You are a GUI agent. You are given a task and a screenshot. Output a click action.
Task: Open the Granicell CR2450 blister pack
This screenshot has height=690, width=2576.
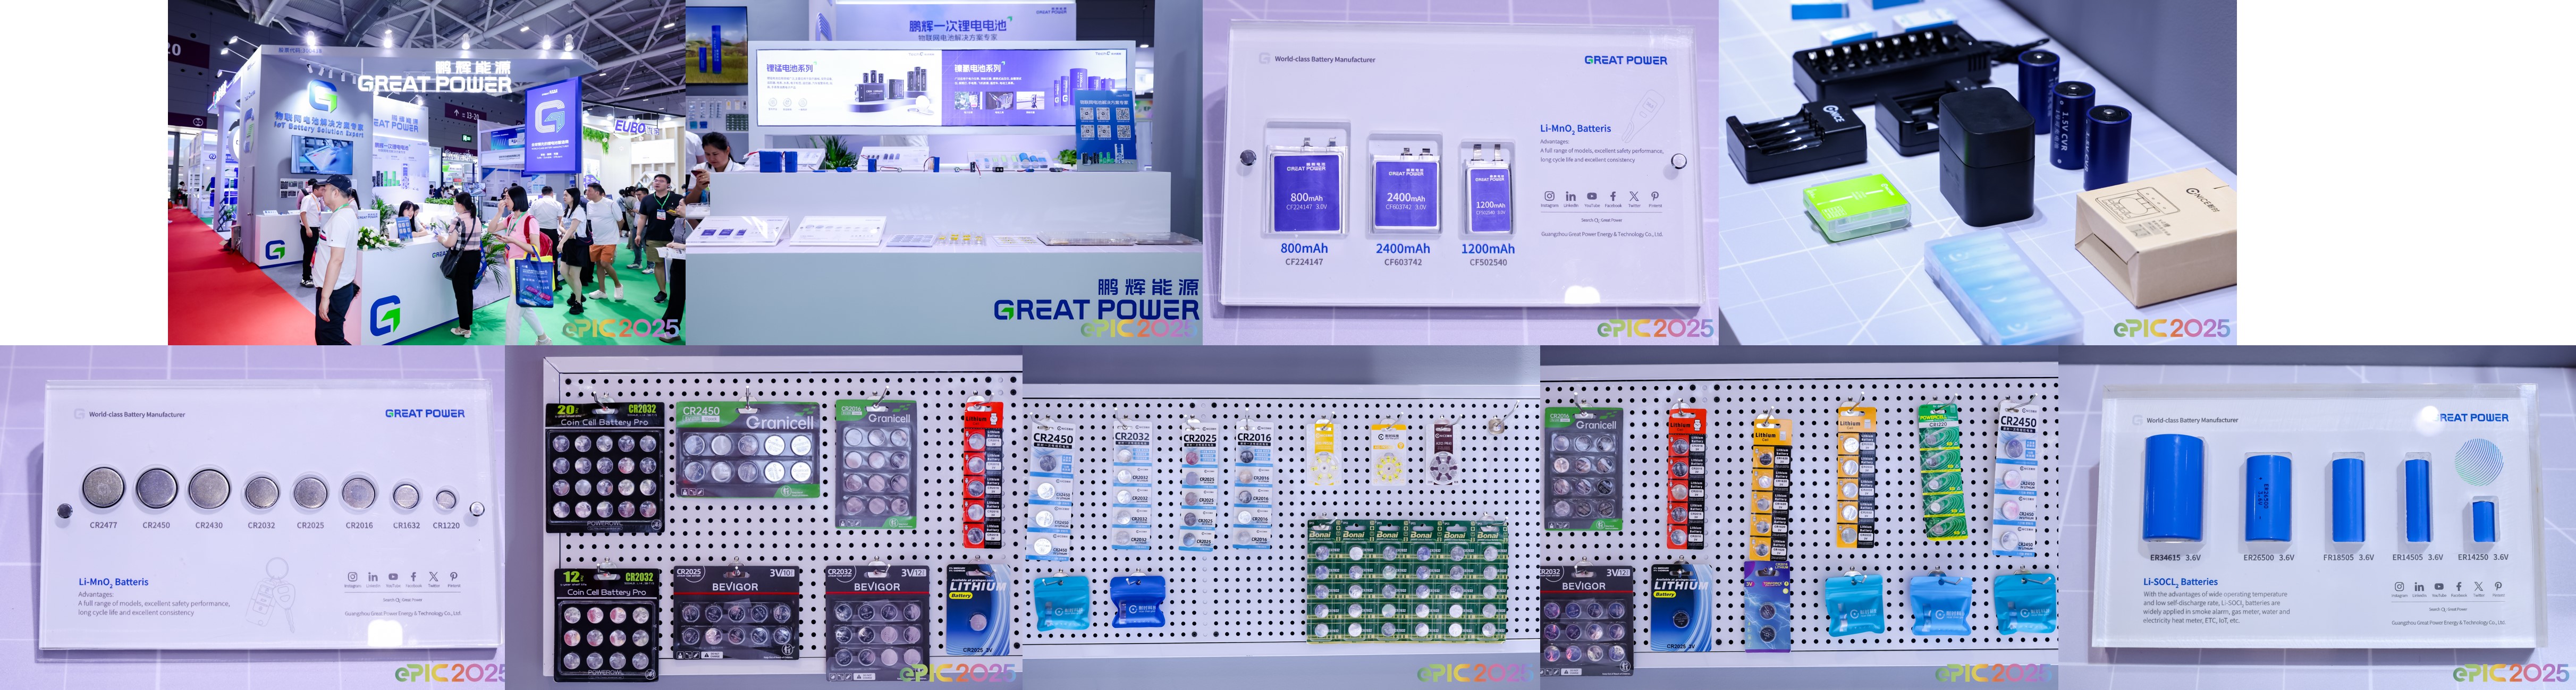coord(748,450)
